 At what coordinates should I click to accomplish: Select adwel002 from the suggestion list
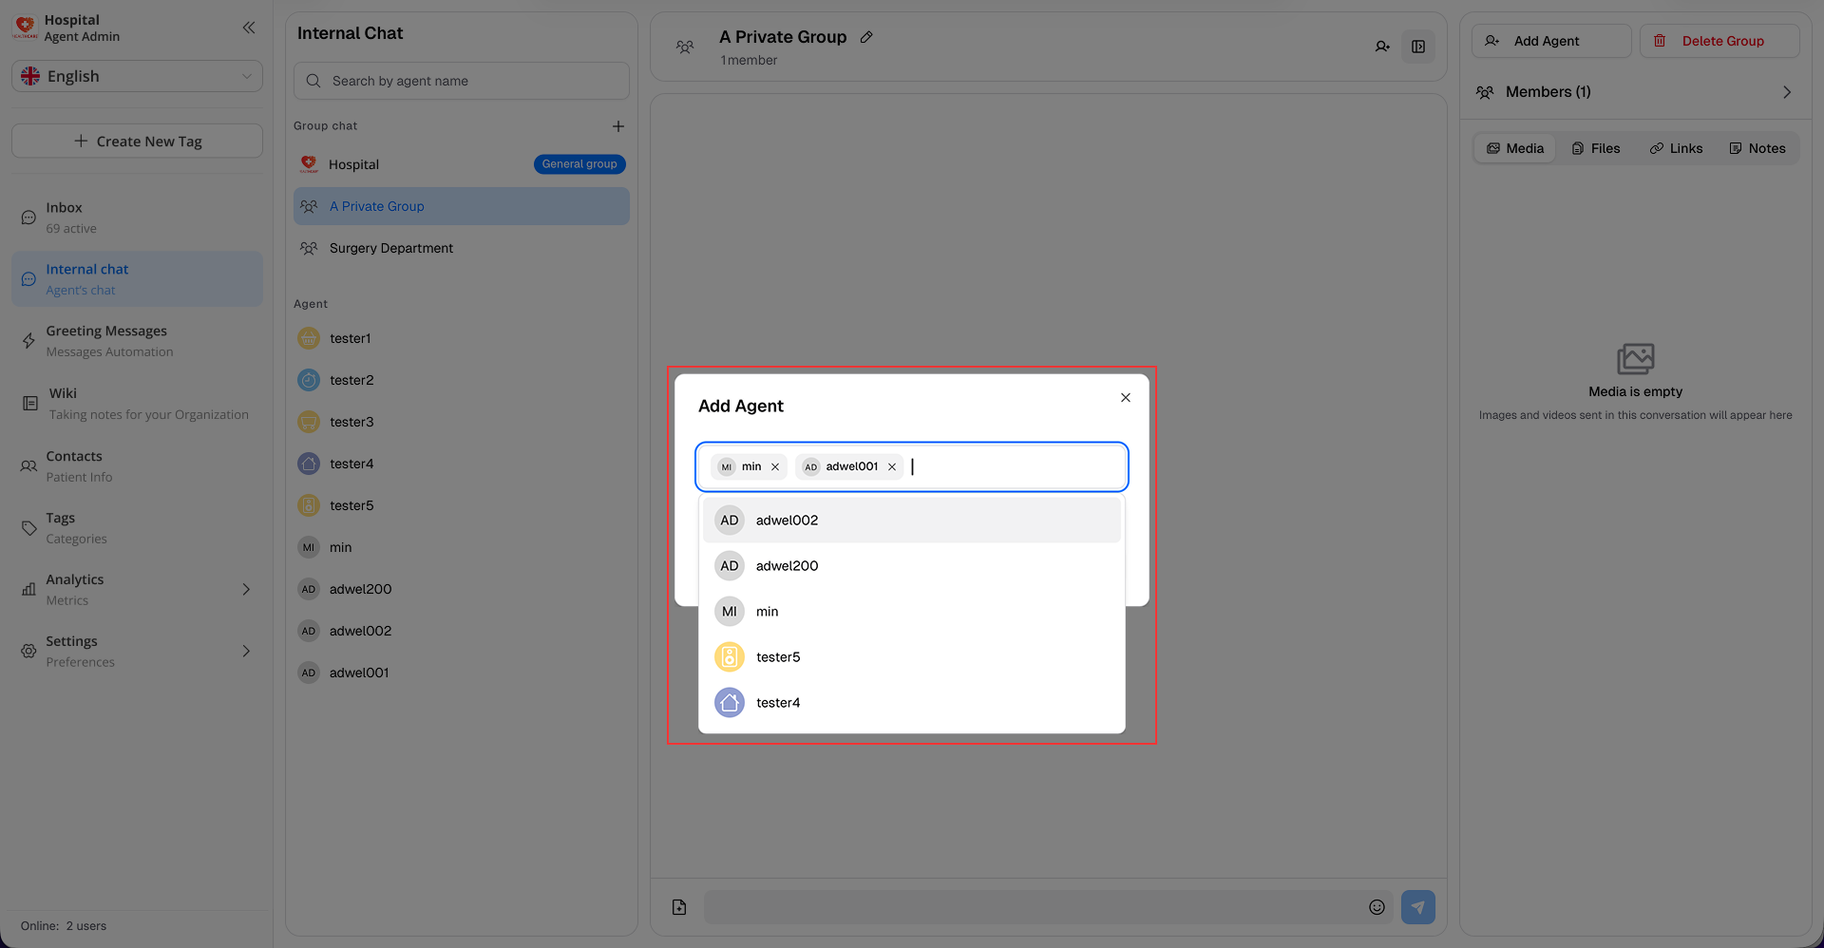pyautogui.click(x=787, y=520)
